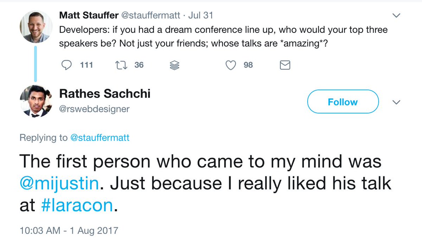This screenshot has width=422, height=242.
Task: Click the direct message envelope icon
Action: click(285, 65)
